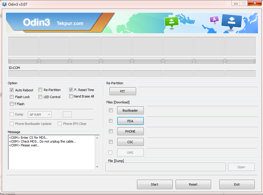Image resolution: width=263 pixels, height=195 pixels.
Task: Select 'Check MD5.. Do not unplug' log line
Action: point(42,141)
